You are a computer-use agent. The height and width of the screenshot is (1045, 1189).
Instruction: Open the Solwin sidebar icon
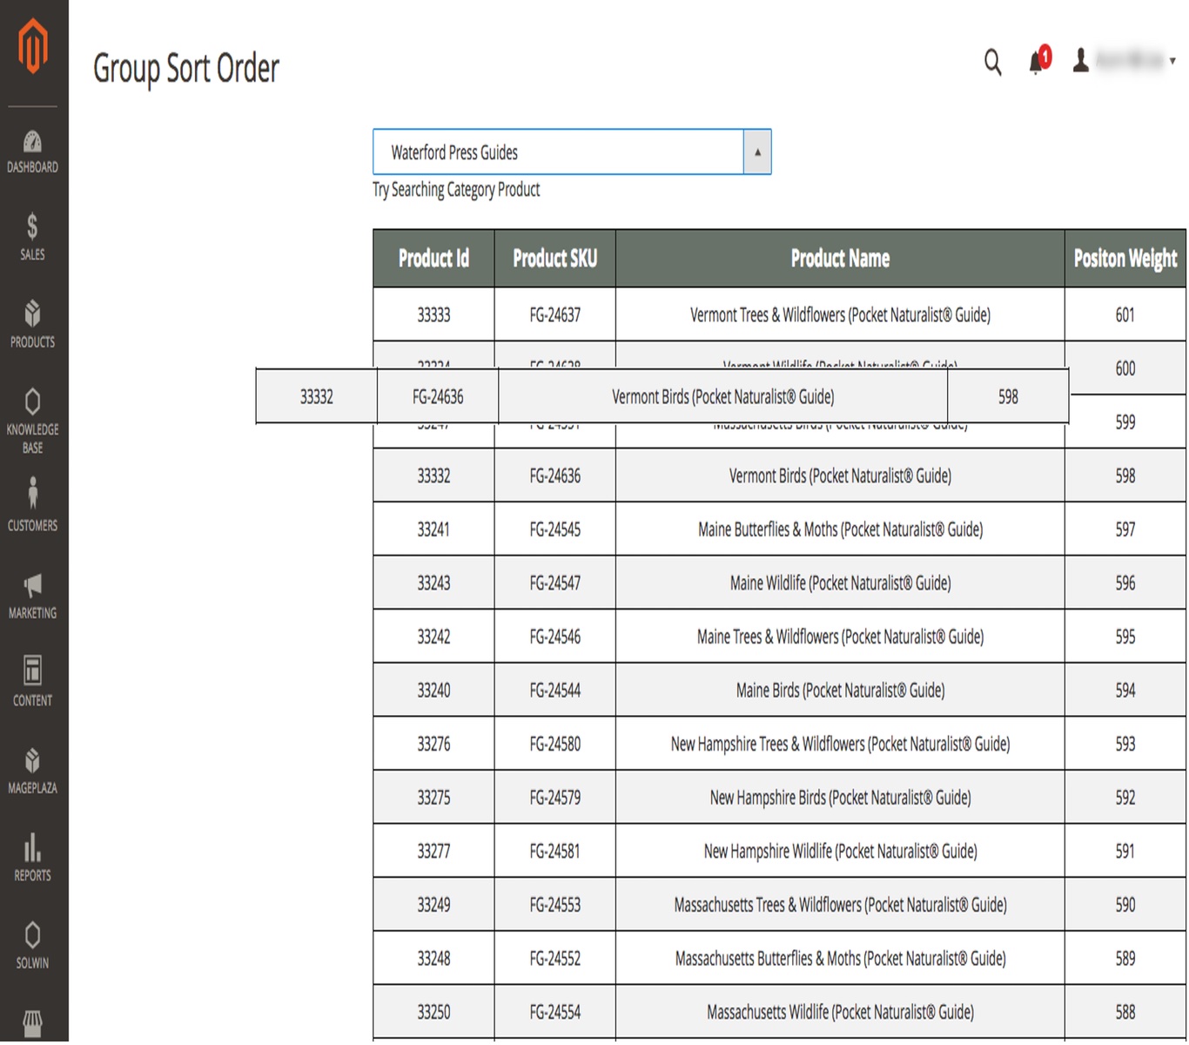33,945
